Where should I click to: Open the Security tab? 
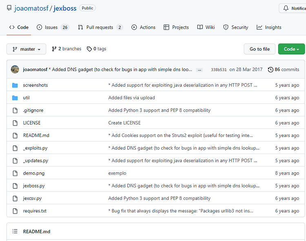coord(235,27)
